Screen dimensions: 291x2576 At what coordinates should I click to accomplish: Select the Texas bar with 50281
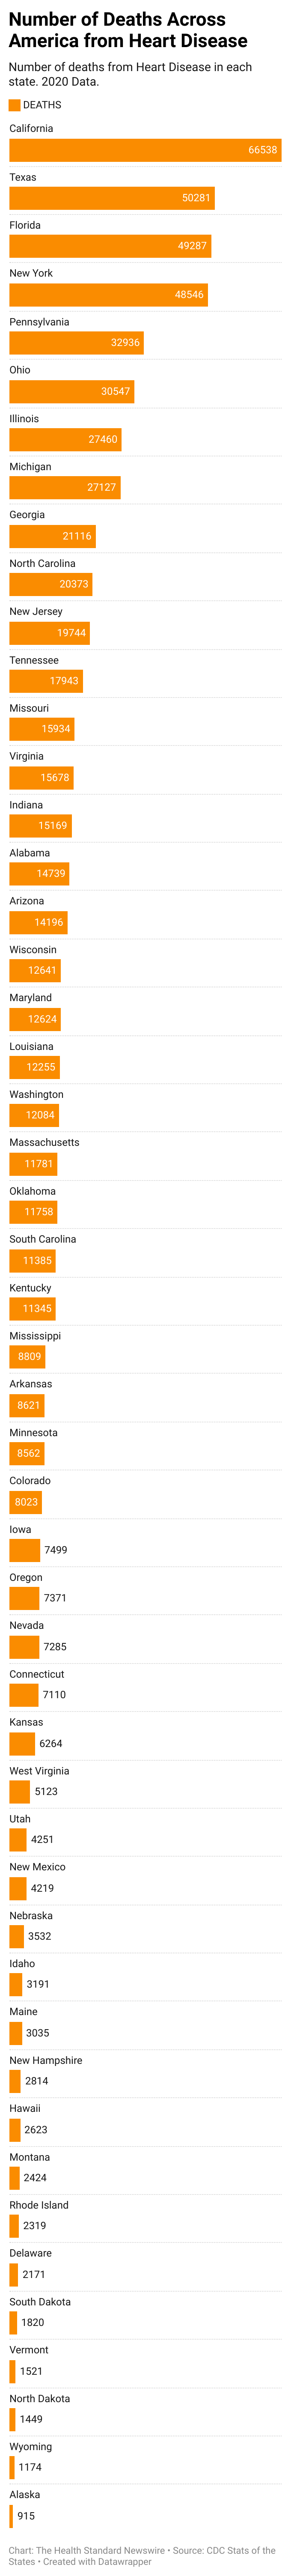pos(112,198)
